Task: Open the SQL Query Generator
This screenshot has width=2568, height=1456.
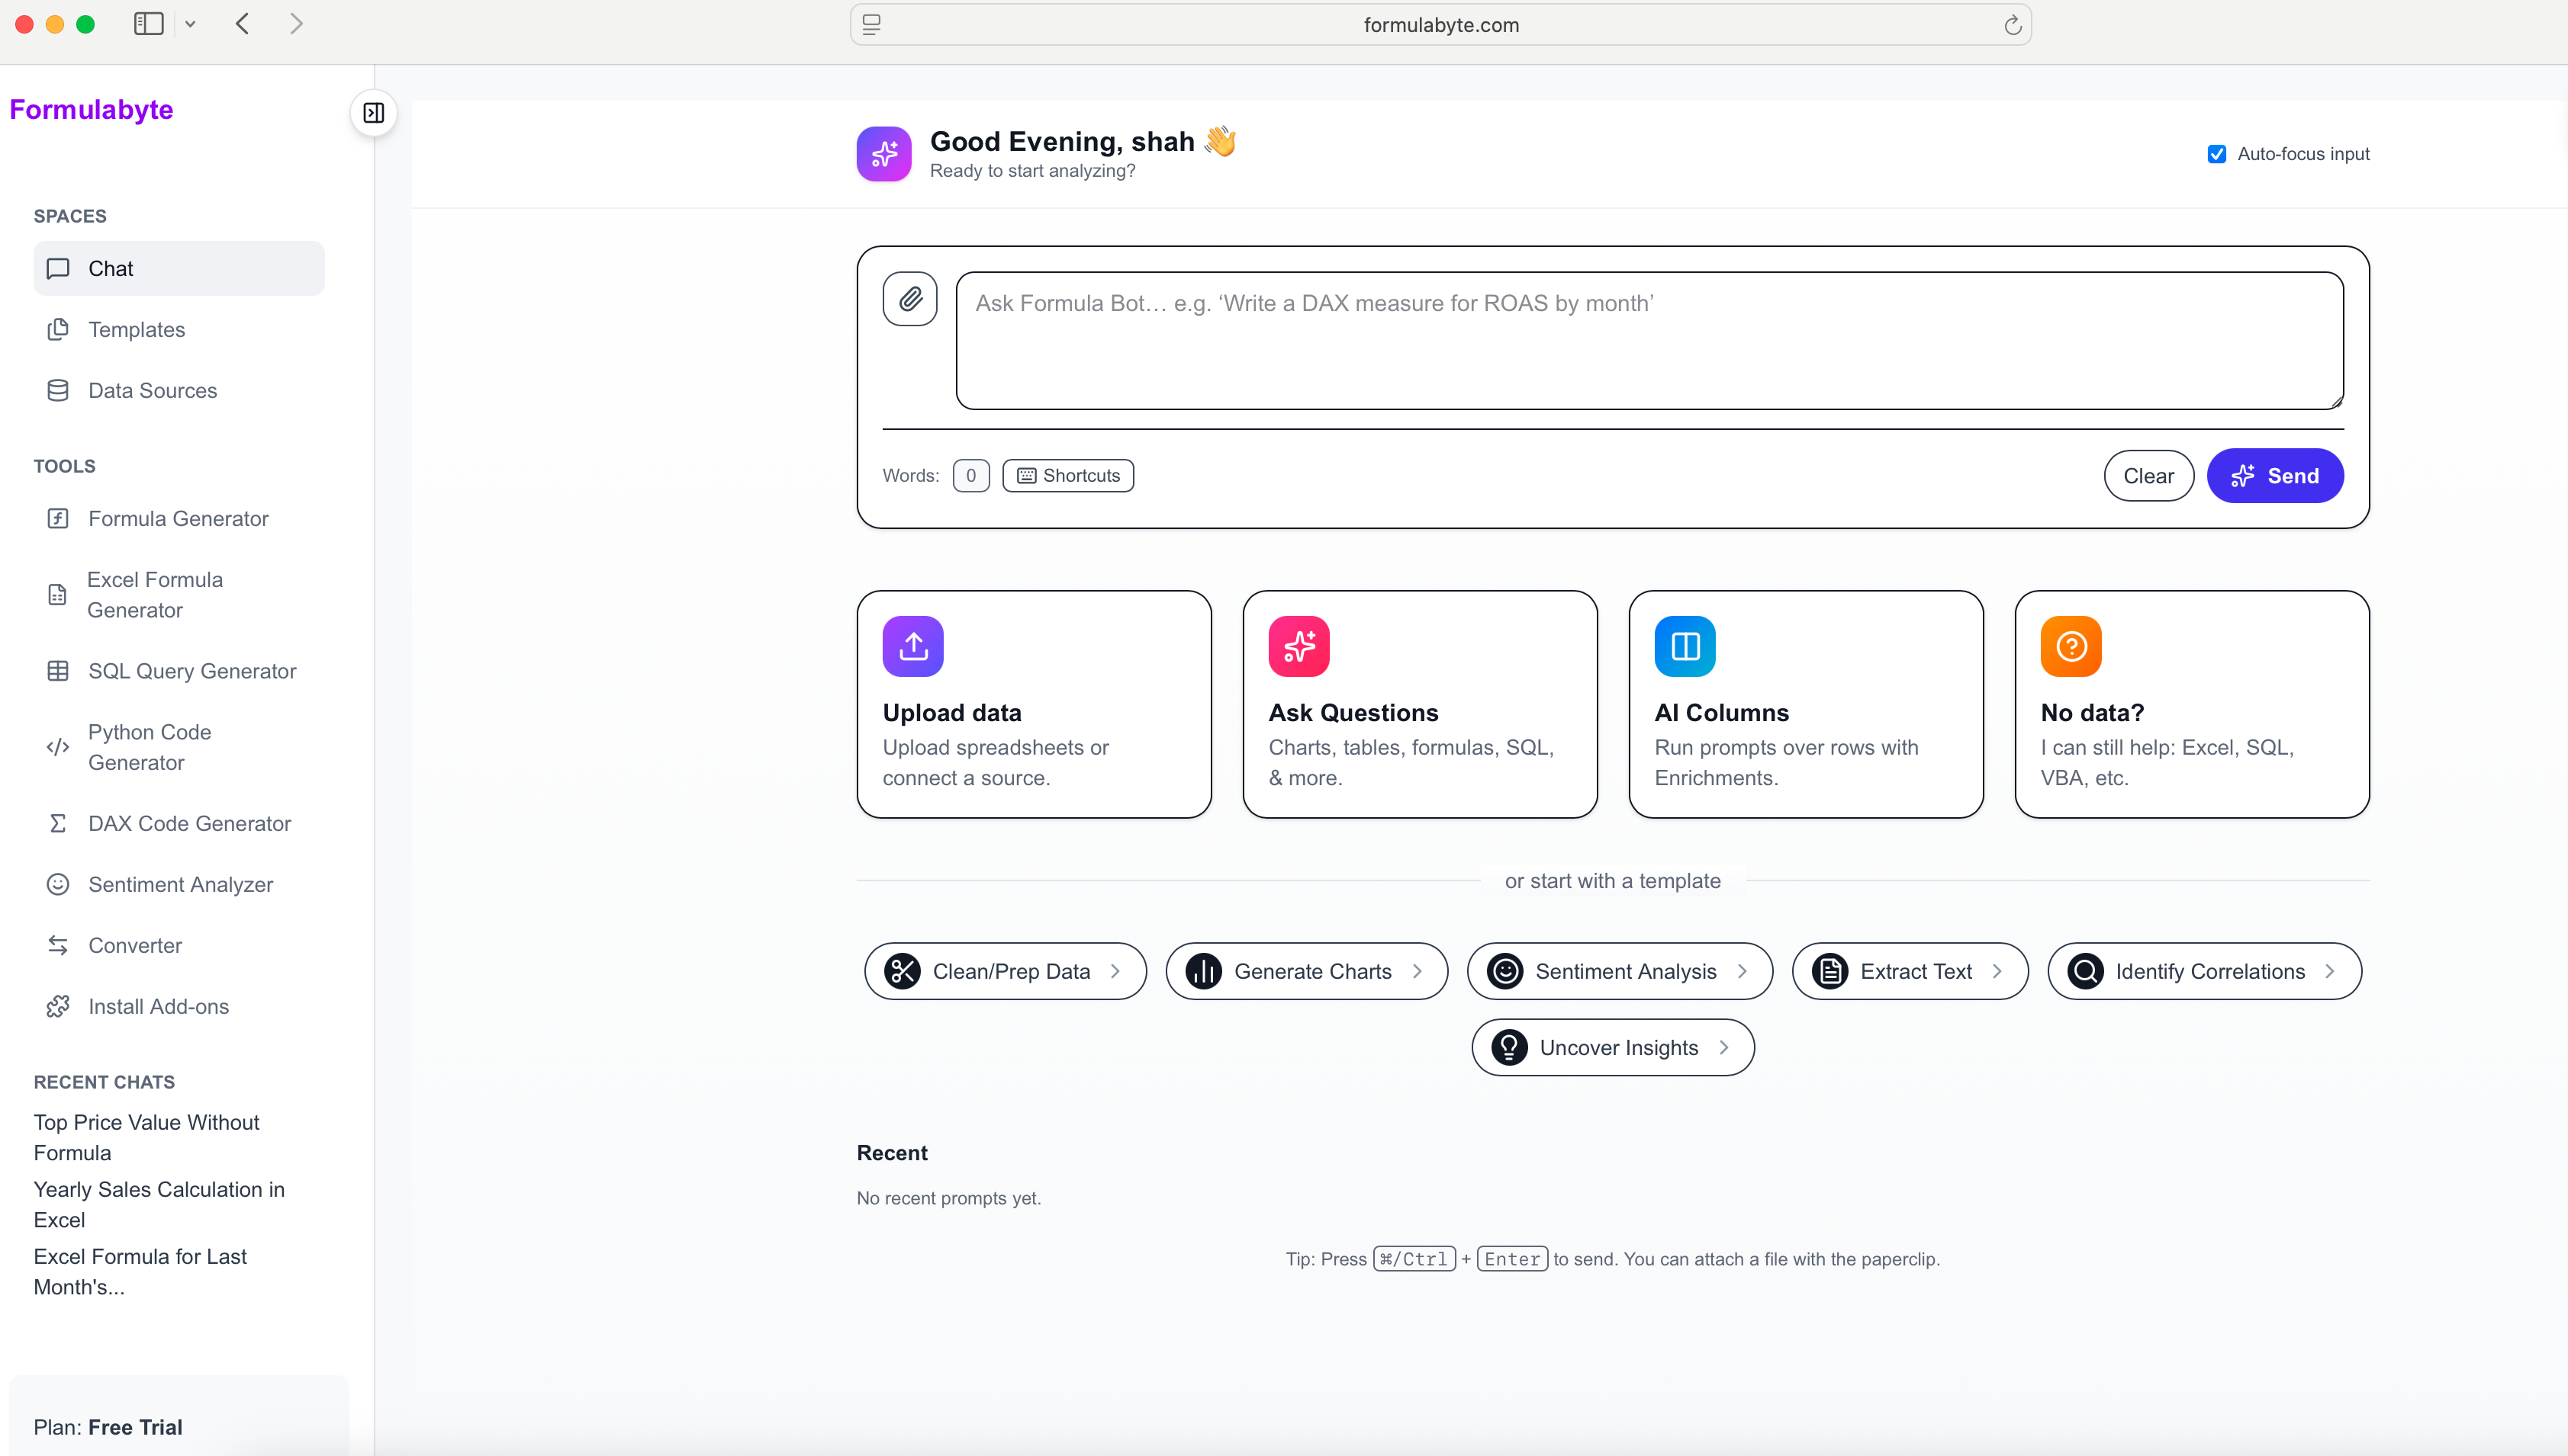Action: (191, 670)
